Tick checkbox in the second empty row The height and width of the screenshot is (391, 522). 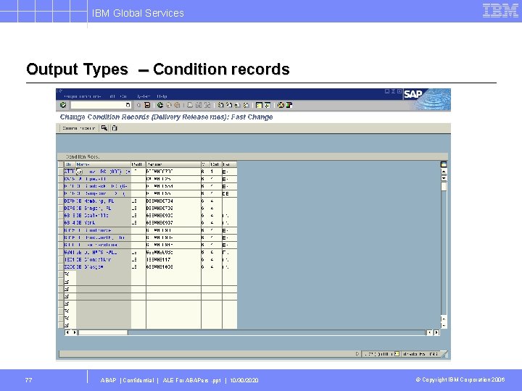coord(67,282)
